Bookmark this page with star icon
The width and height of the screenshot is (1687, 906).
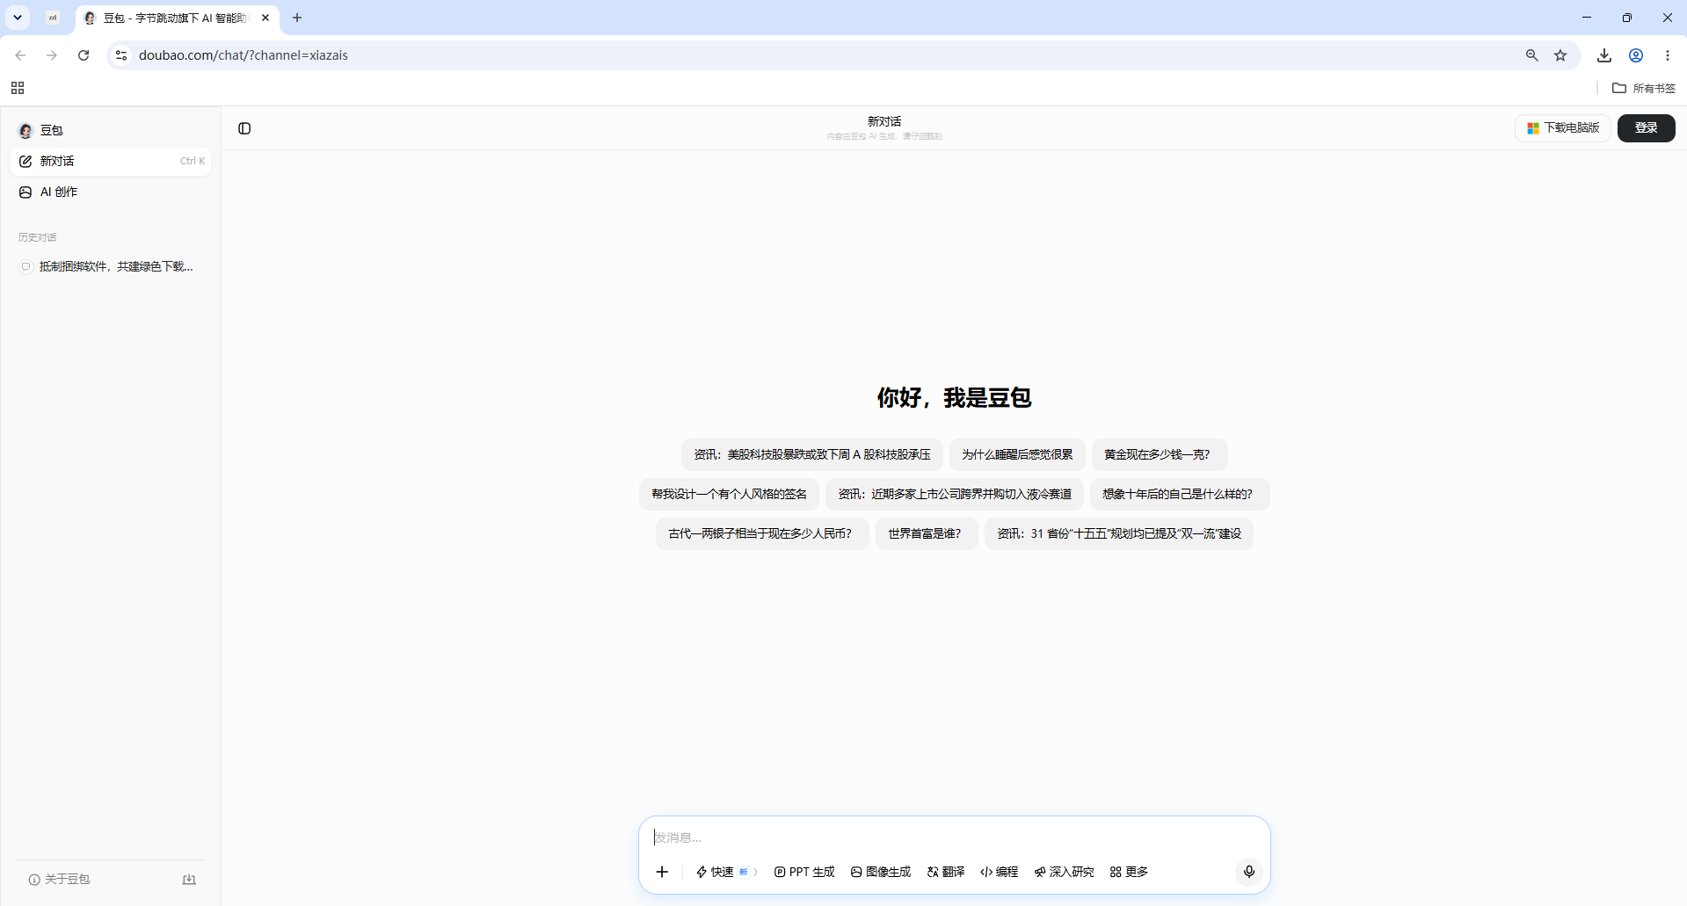(1560, 55)
